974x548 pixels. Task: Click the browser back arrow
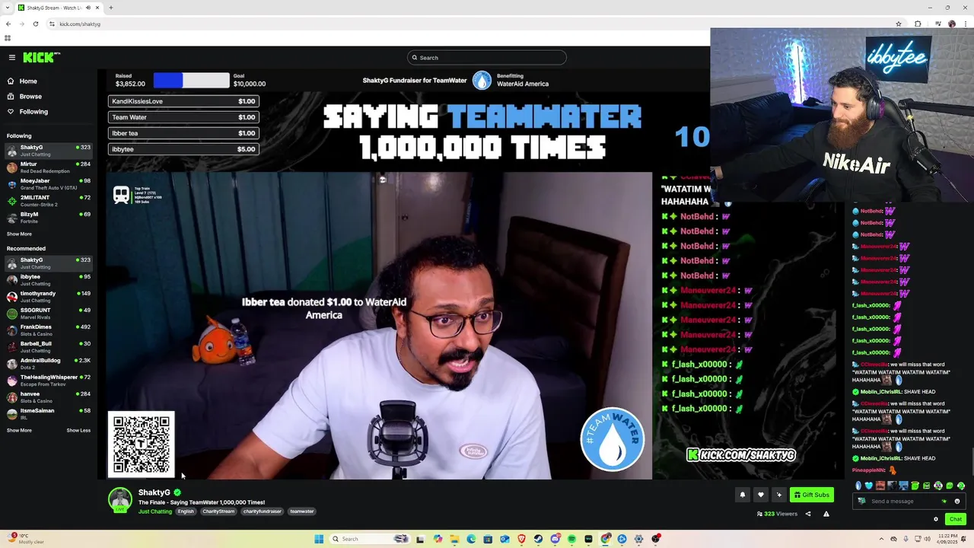[x=8, y=24]
